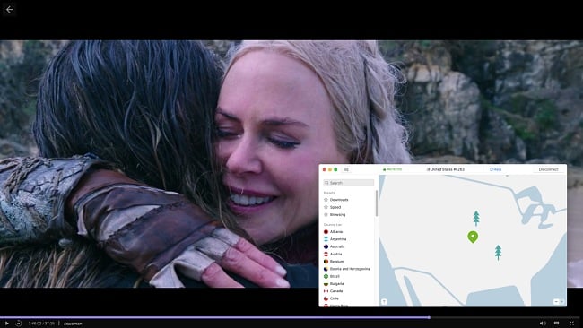583x328 pixels.
Task: Enter fullscreen video mode
Action: [572, 324]
